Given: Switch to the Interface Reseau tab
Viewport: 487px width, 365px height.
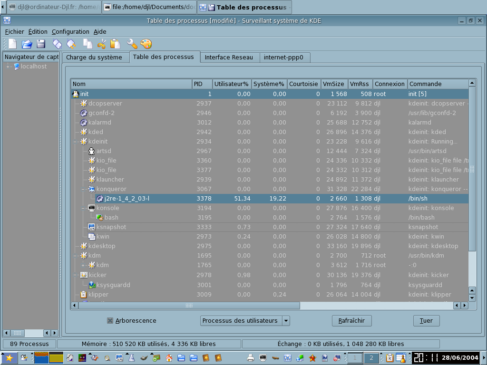Looking at the screenshot, I should 229,58.
